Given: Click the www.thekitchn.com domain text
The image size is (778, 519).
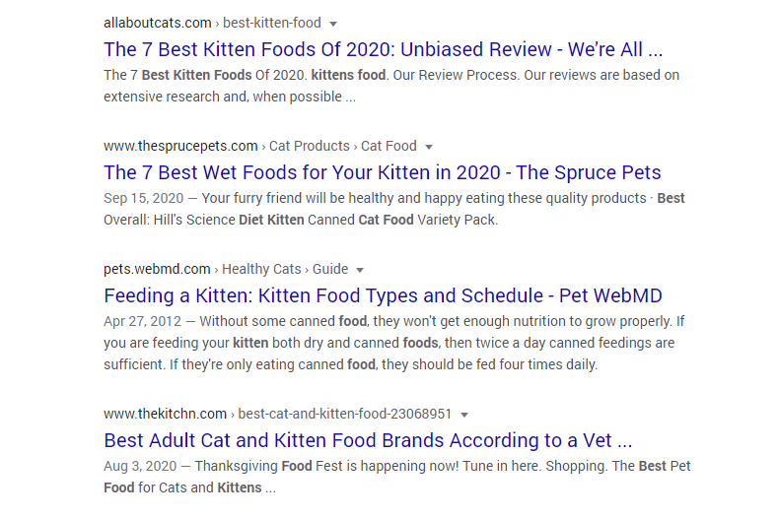Looking at the screenshot, I should pos(165,414).
